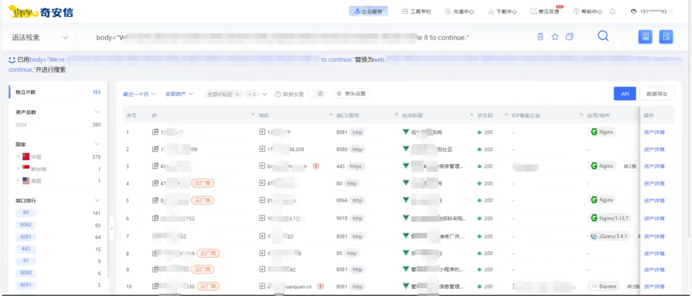692x296 pixels.
Task: Toggle the 数据去重 switch
Action: (317, 94)
